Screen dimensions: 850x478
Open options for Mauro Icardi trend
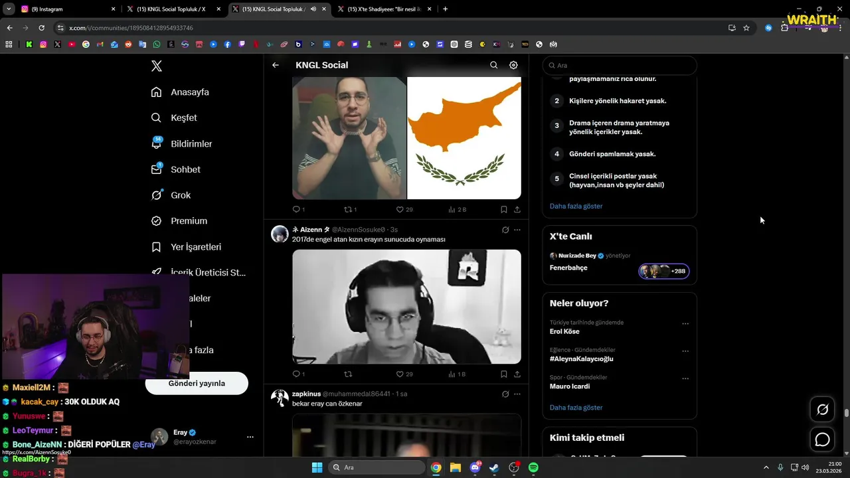coord(685,379)
